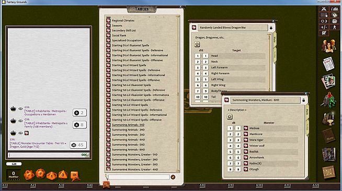Open the Effects figure icon
Viewport: 342px width, 191px height.
[334, 27]
